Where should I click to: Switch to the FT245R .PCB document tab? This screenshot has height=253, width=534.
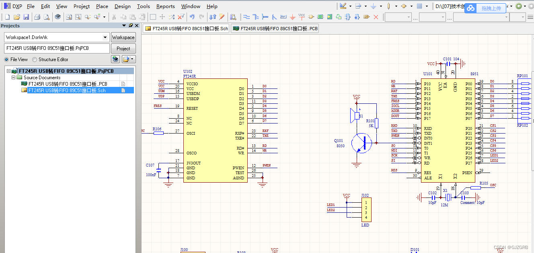(x=275, y=29)
